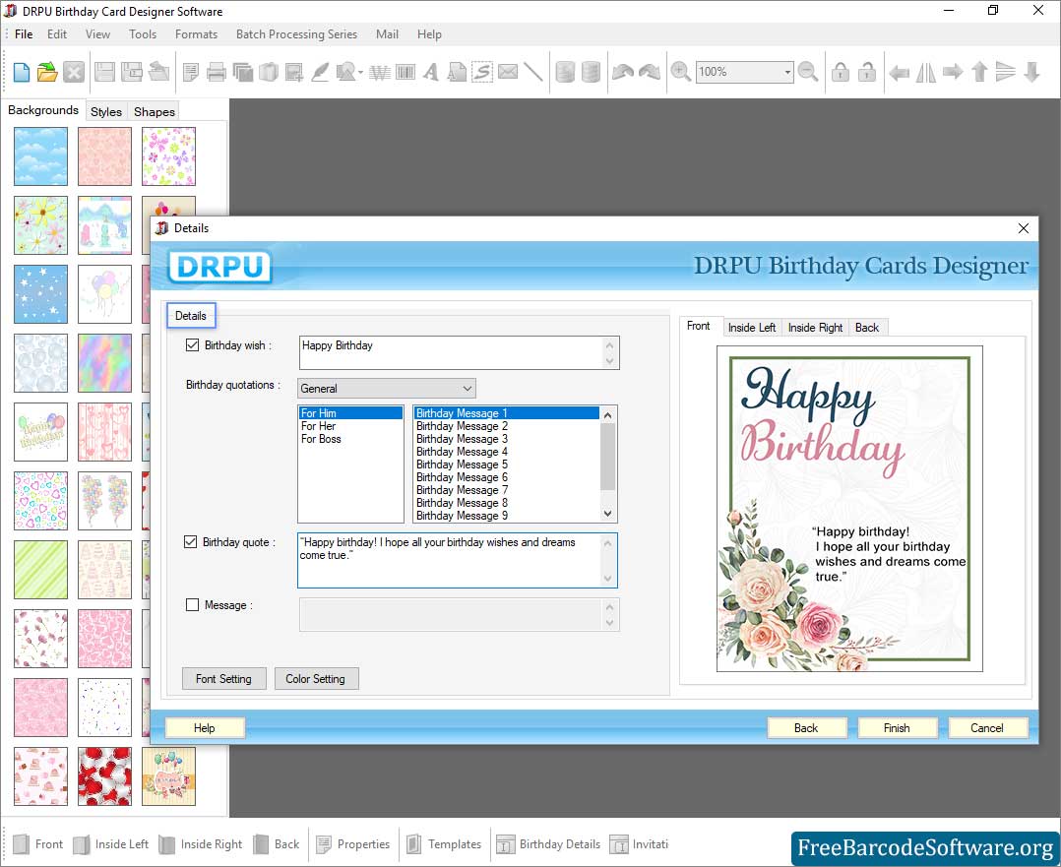Click the Save floppy disk icon

coord(104,72)
